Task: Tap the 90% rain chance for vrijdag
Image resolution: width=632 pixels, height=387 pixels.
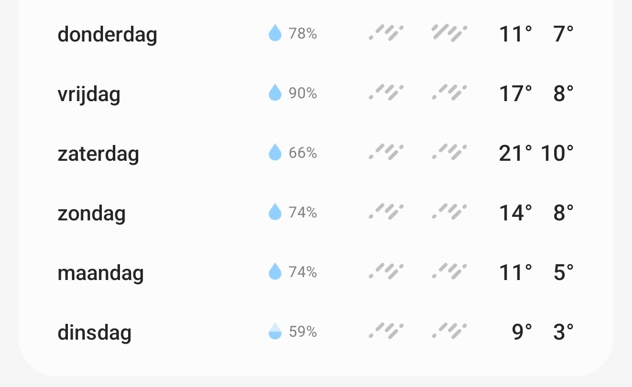Action: click(x=303, y=93)
